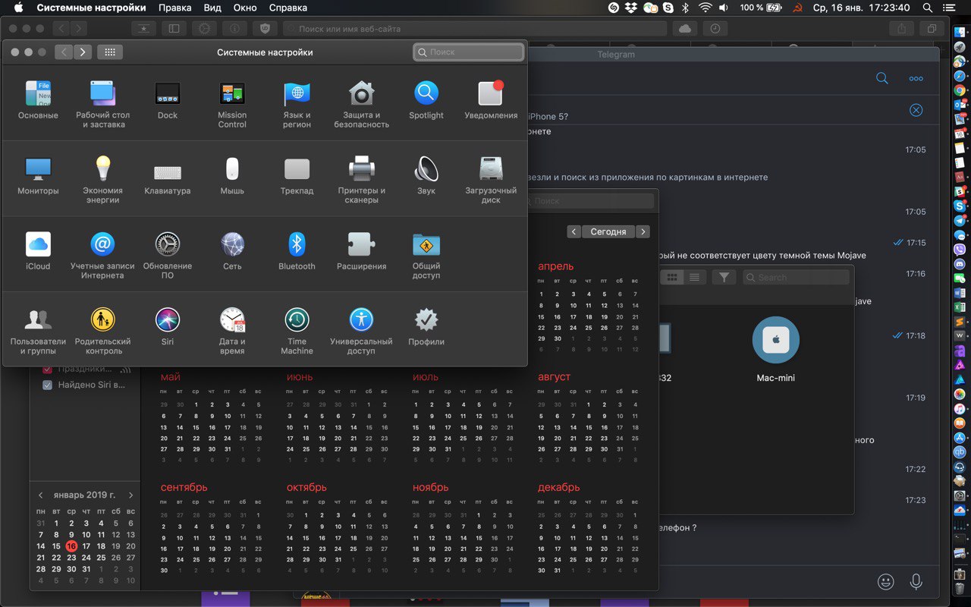The width and height of the screenshot is (971, 607).
Task: Open Экономия энергии pane
Action: (x=102, y=180)
